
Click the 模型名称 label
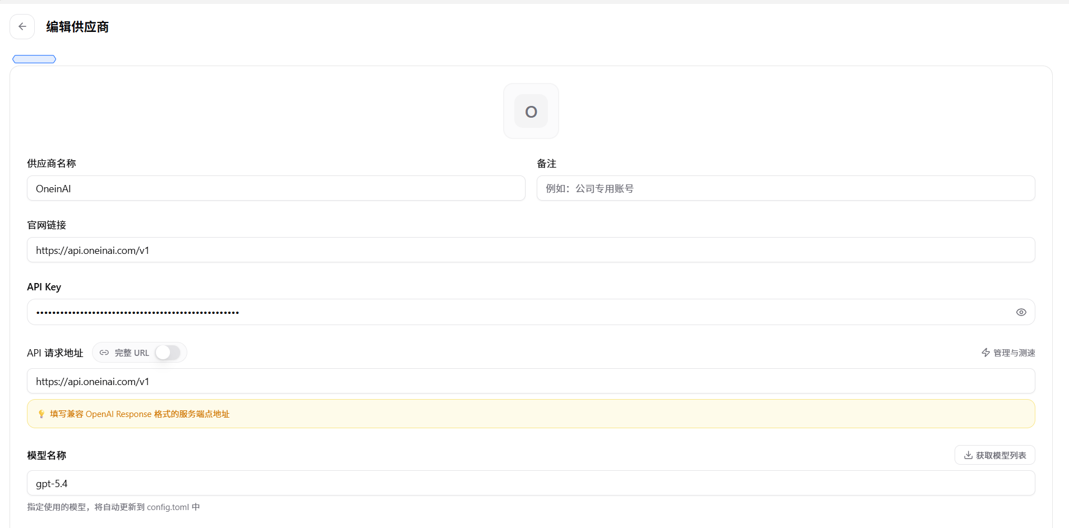47,456
